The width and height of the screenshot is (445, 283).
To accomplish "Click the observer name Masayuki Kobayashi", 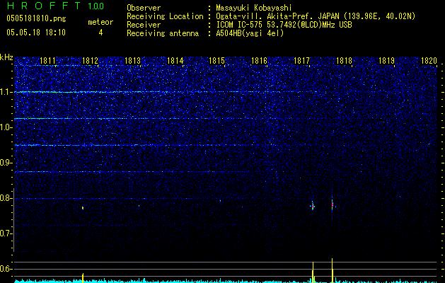I will (x=254, y=8).
